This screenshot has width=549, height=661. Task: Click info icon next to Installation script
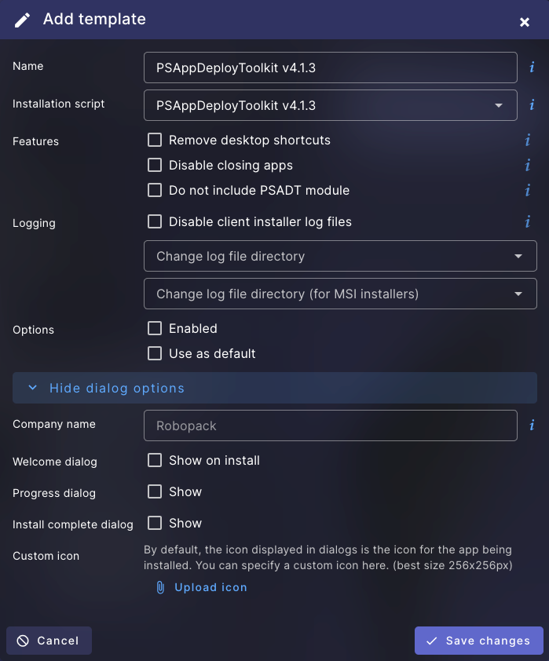(x=532, y=104)
